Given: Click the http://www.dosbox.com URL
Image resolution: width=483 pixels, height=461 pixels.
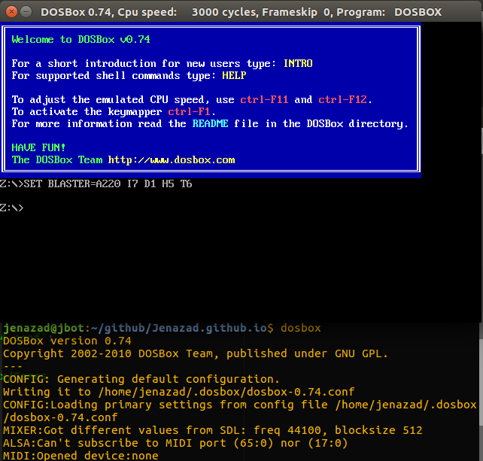Looking at the screenshot, I should pos(172,160).
